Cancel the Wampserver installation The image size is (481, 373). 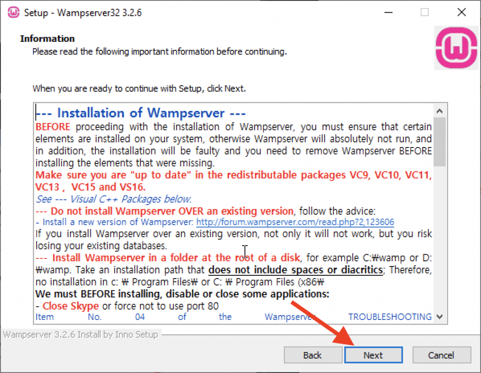tap(441, 355)
